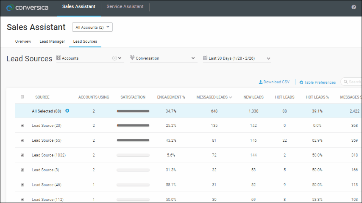Sort by the Hot Leads column header
This screenshot has height=203, width=362.
(285, 97)
